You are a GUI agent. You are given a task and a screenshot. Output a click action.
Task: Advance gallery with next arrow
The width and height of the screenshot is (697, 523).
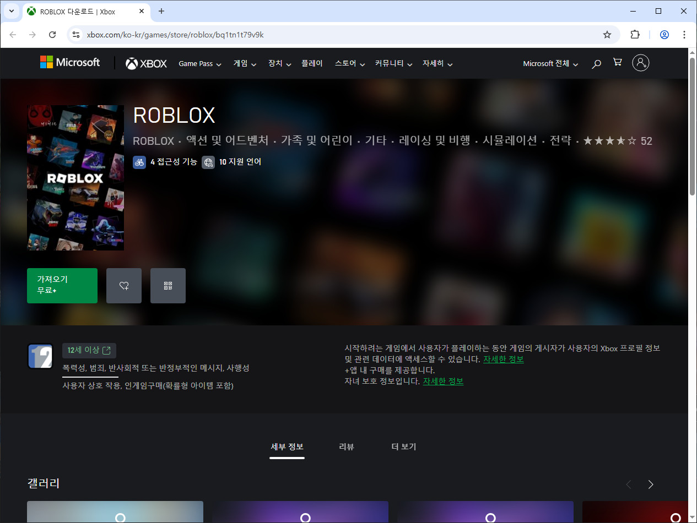click(x=651, y=484)
